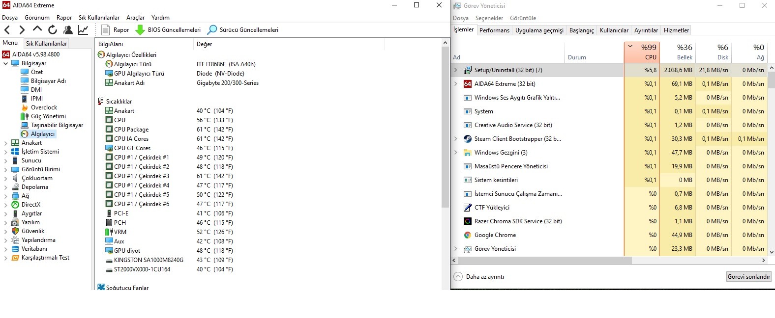Expand the Anakart tree node
Viewport: 775px width, 318px height.
5,143
